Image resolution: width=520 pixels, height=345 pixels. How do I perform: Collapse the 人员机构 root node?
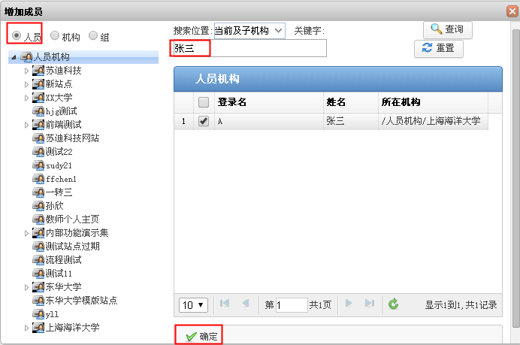14,57
